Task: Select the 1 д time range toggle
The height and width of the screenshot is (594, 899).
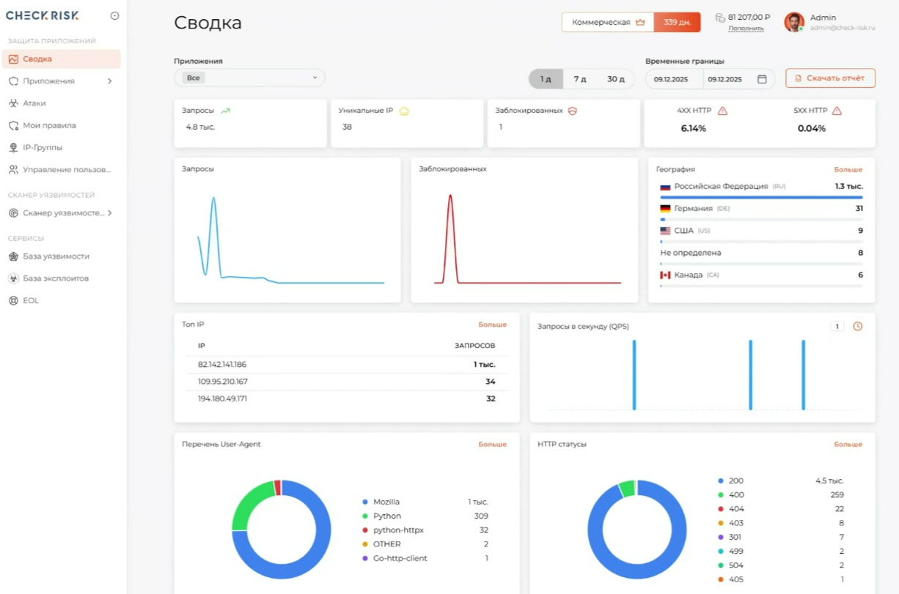Action: click(546, 79)
